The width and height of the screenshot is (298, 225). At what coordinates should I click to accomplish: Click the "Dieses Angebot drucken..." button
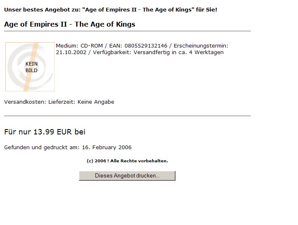(127, 176)
